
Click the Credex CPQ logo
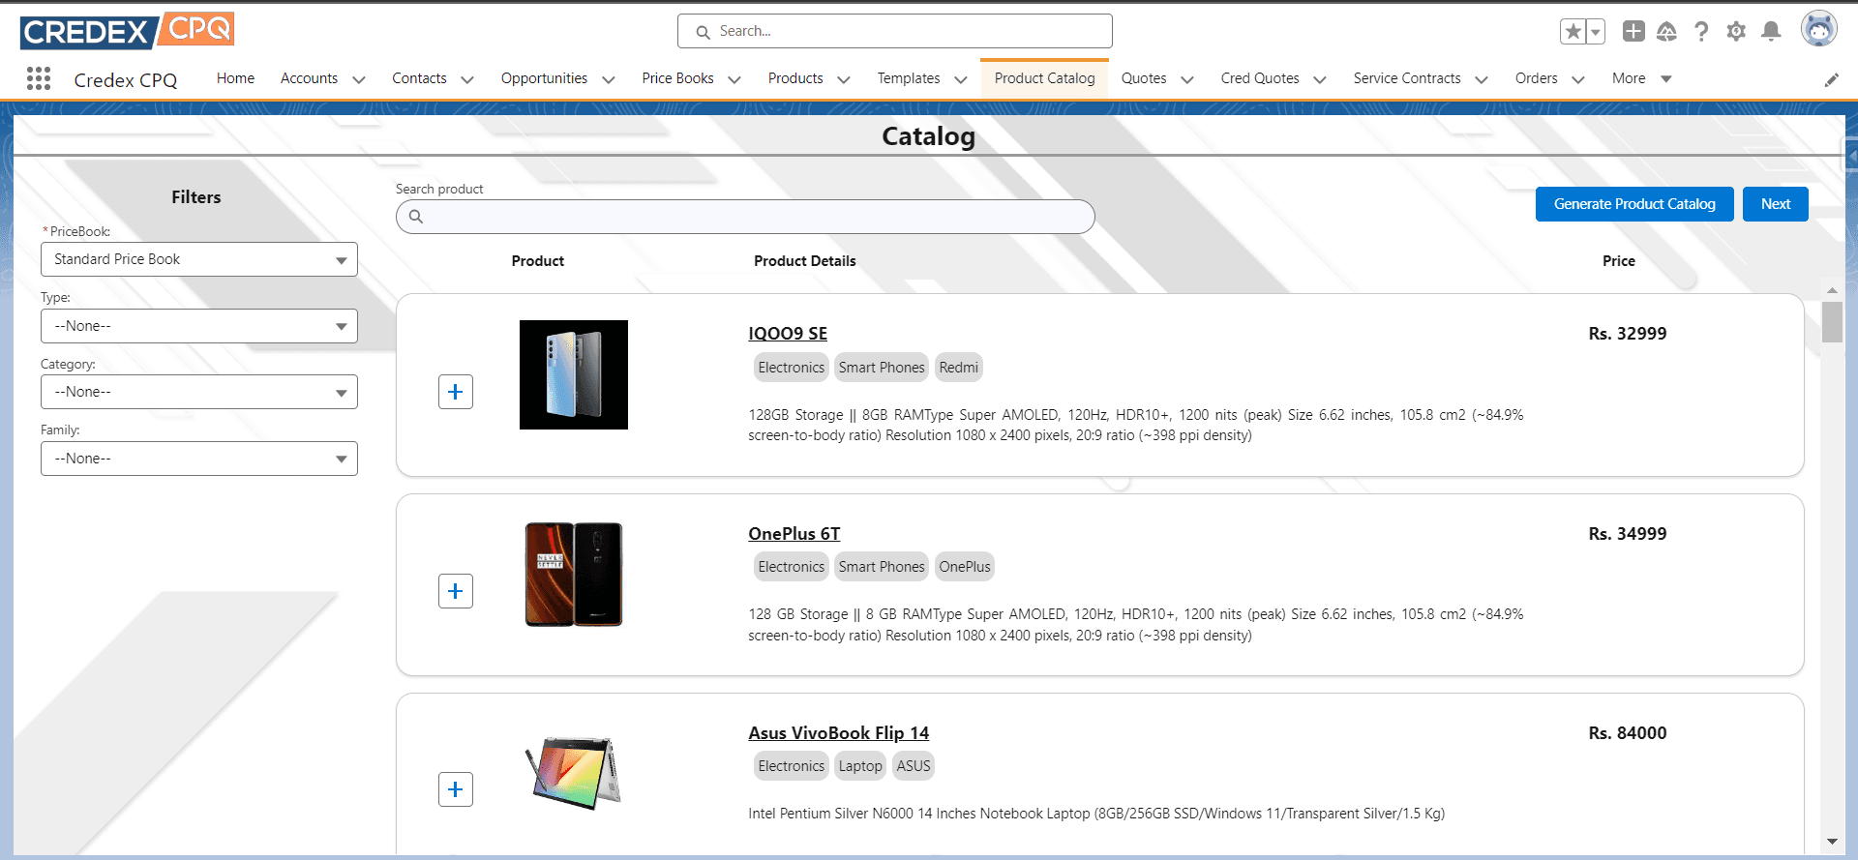tap(127, 31)
